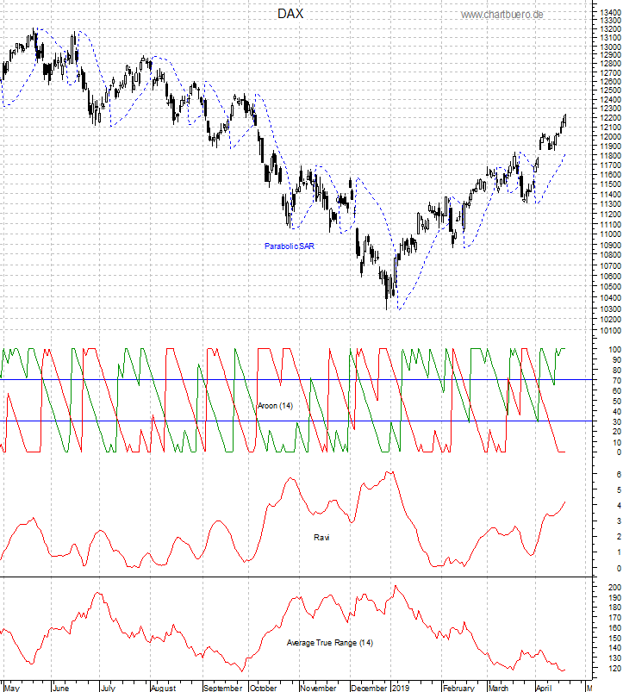Click the 10100 price axis value
The width and height of the screenshot is (623, 692).
coord(611,331)
